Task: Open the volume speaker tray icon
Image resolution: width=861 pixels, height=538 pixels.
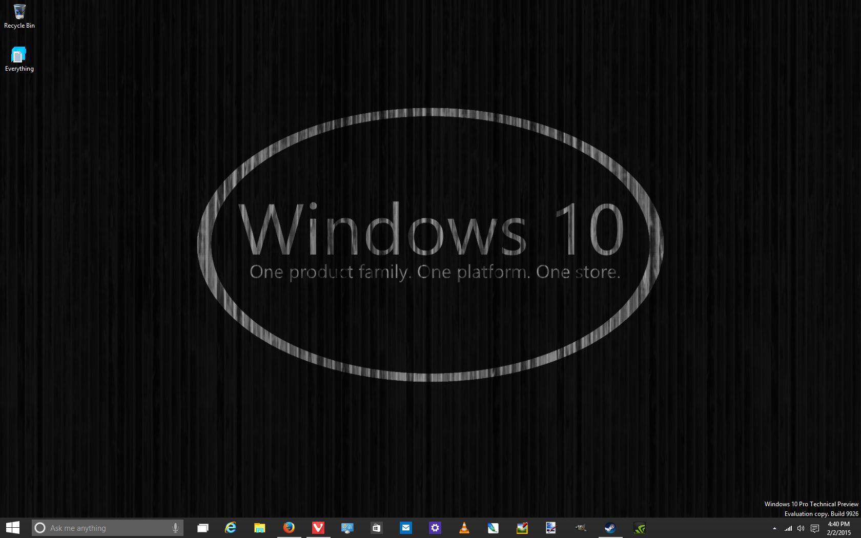Action: coord(801,528)
